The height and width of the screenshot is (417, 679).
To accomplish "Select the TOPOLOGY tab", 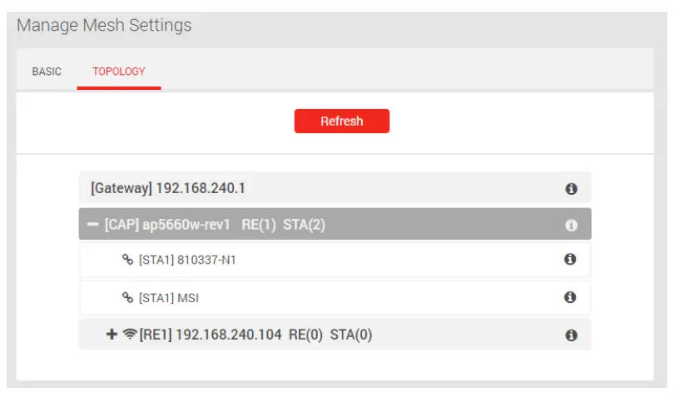I will (x=118, y=72).
